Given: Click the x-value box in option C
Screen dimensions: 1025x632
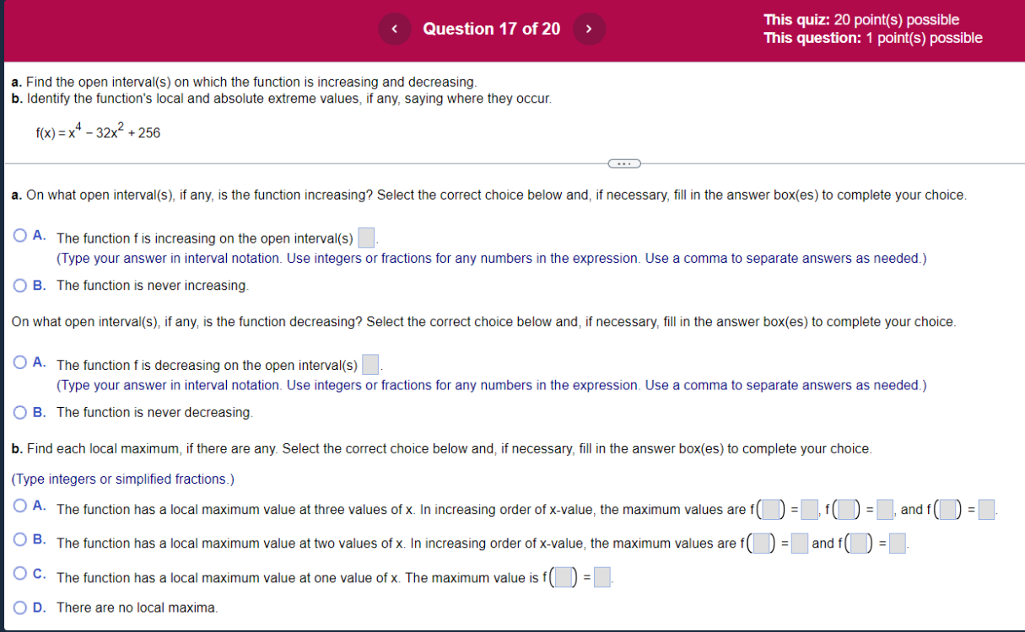Looking at the screenshot, I should (x=564, y=578).
